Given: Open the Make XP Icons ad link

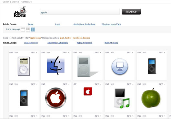Looking at the screenshot, I should 111,43.
